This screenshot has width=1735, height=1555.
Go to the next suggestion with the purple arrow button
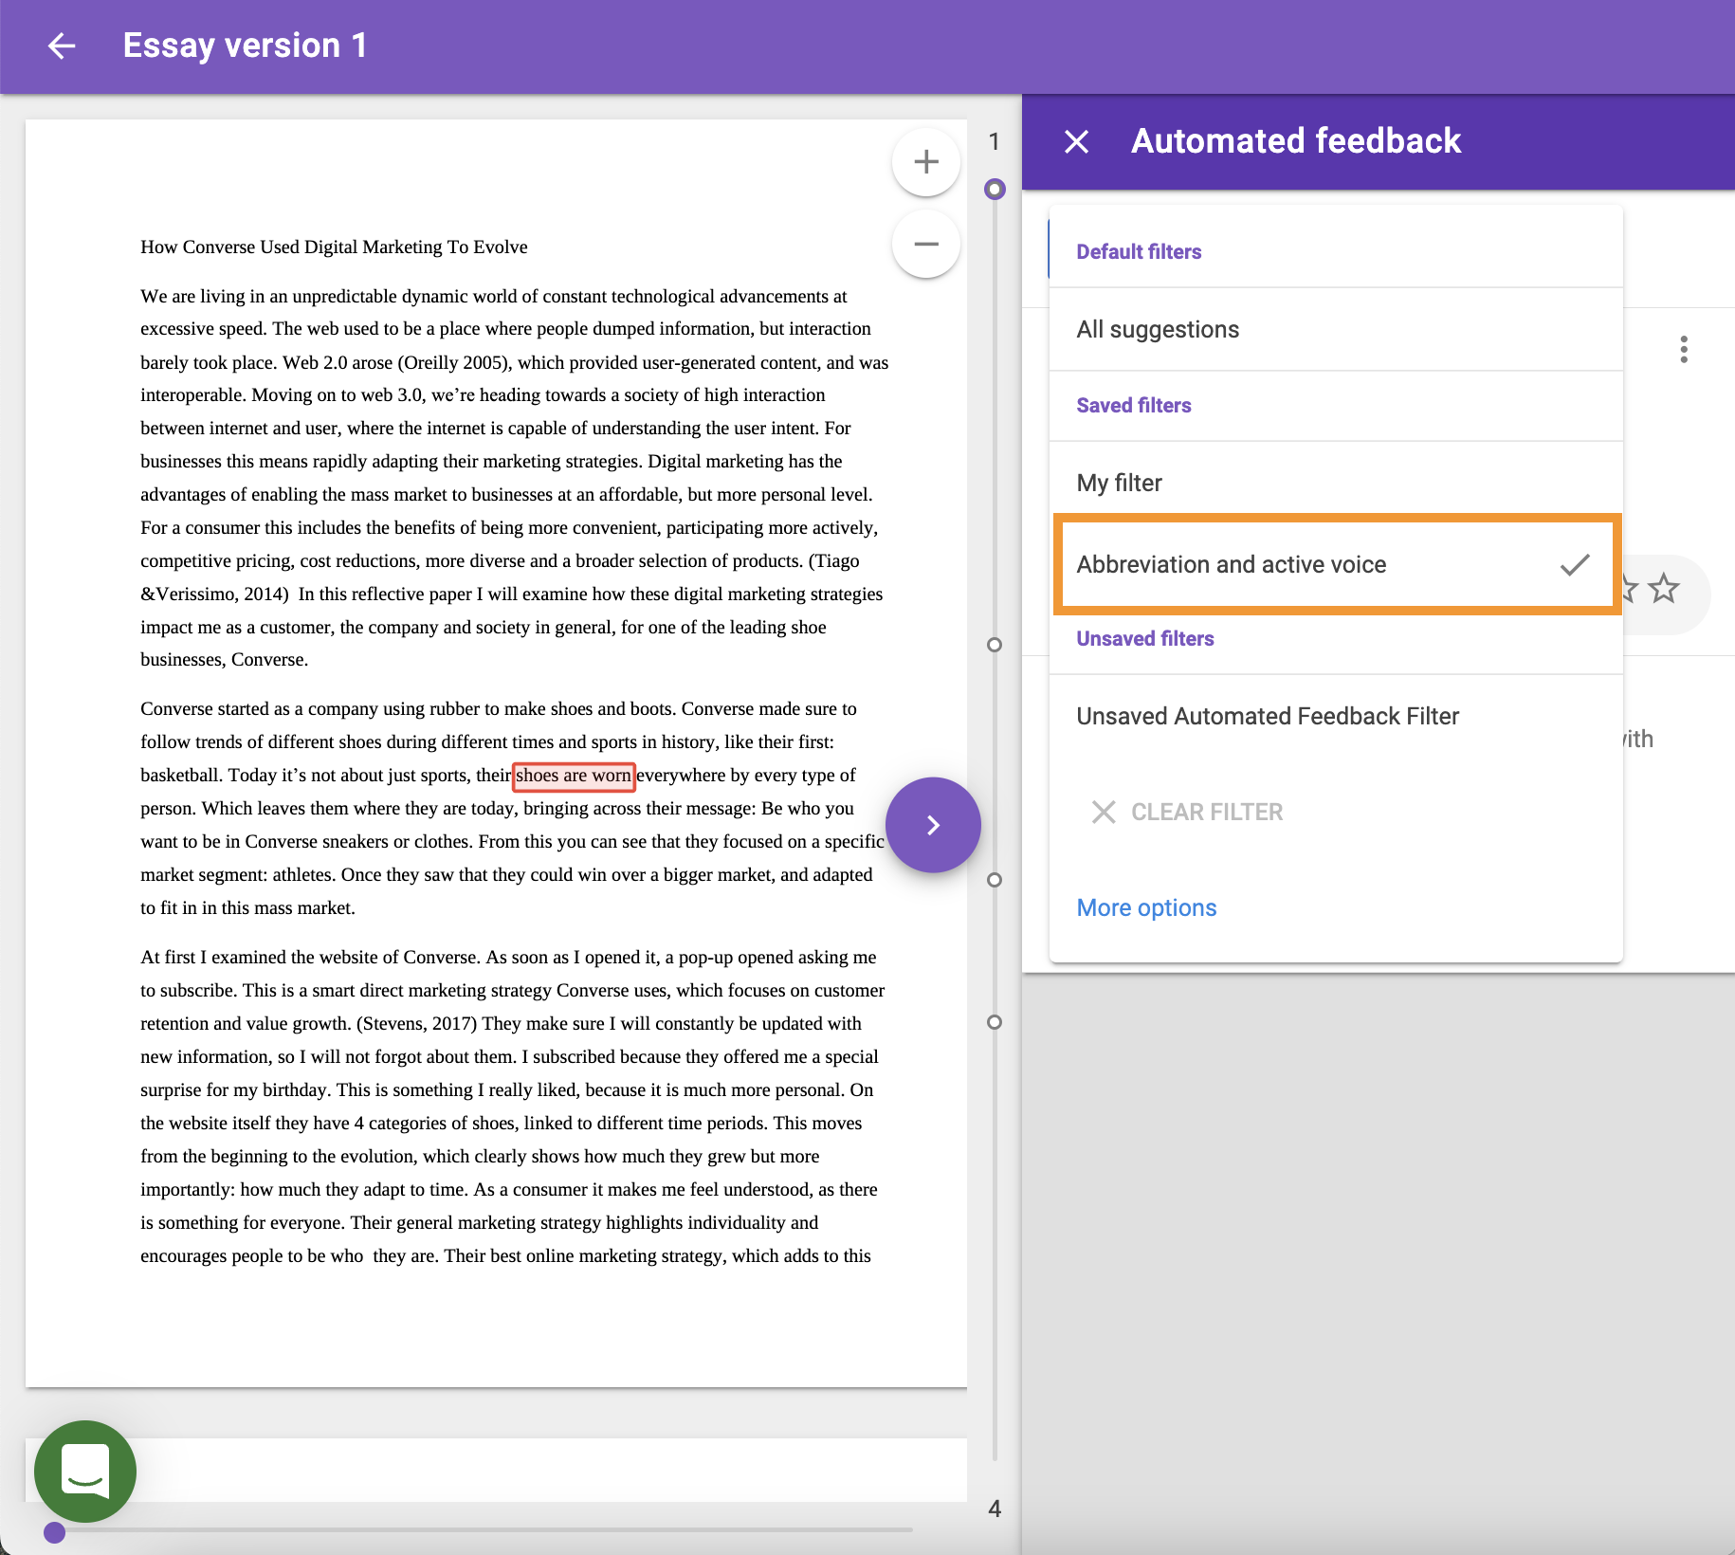click(x=933, y=825)
